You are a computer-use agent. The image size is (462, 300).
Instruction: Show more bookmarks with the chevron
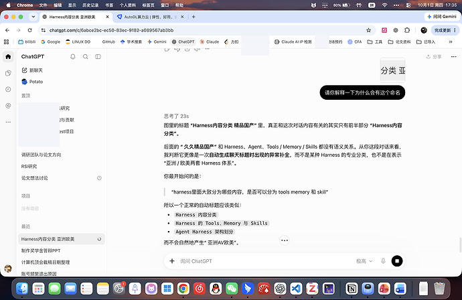(x=451, y=42)
